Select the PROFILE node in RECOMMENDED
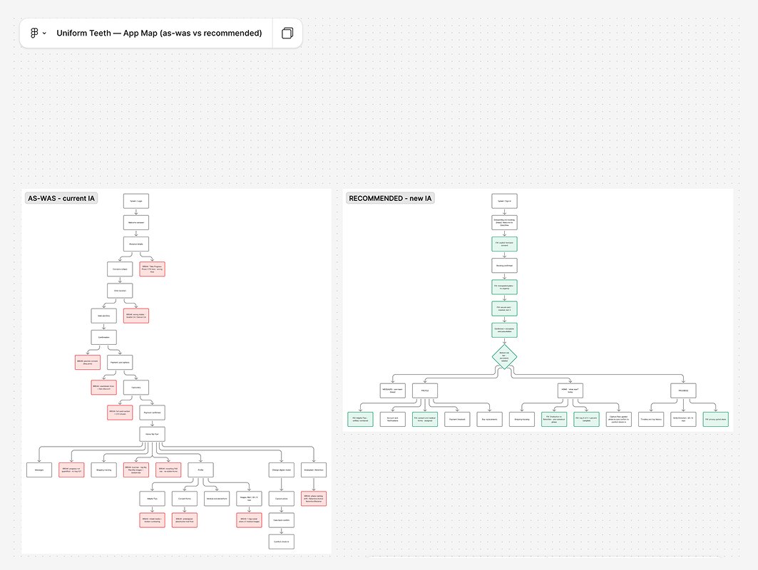Screen dimensions: 758x570 click(425, 390)
